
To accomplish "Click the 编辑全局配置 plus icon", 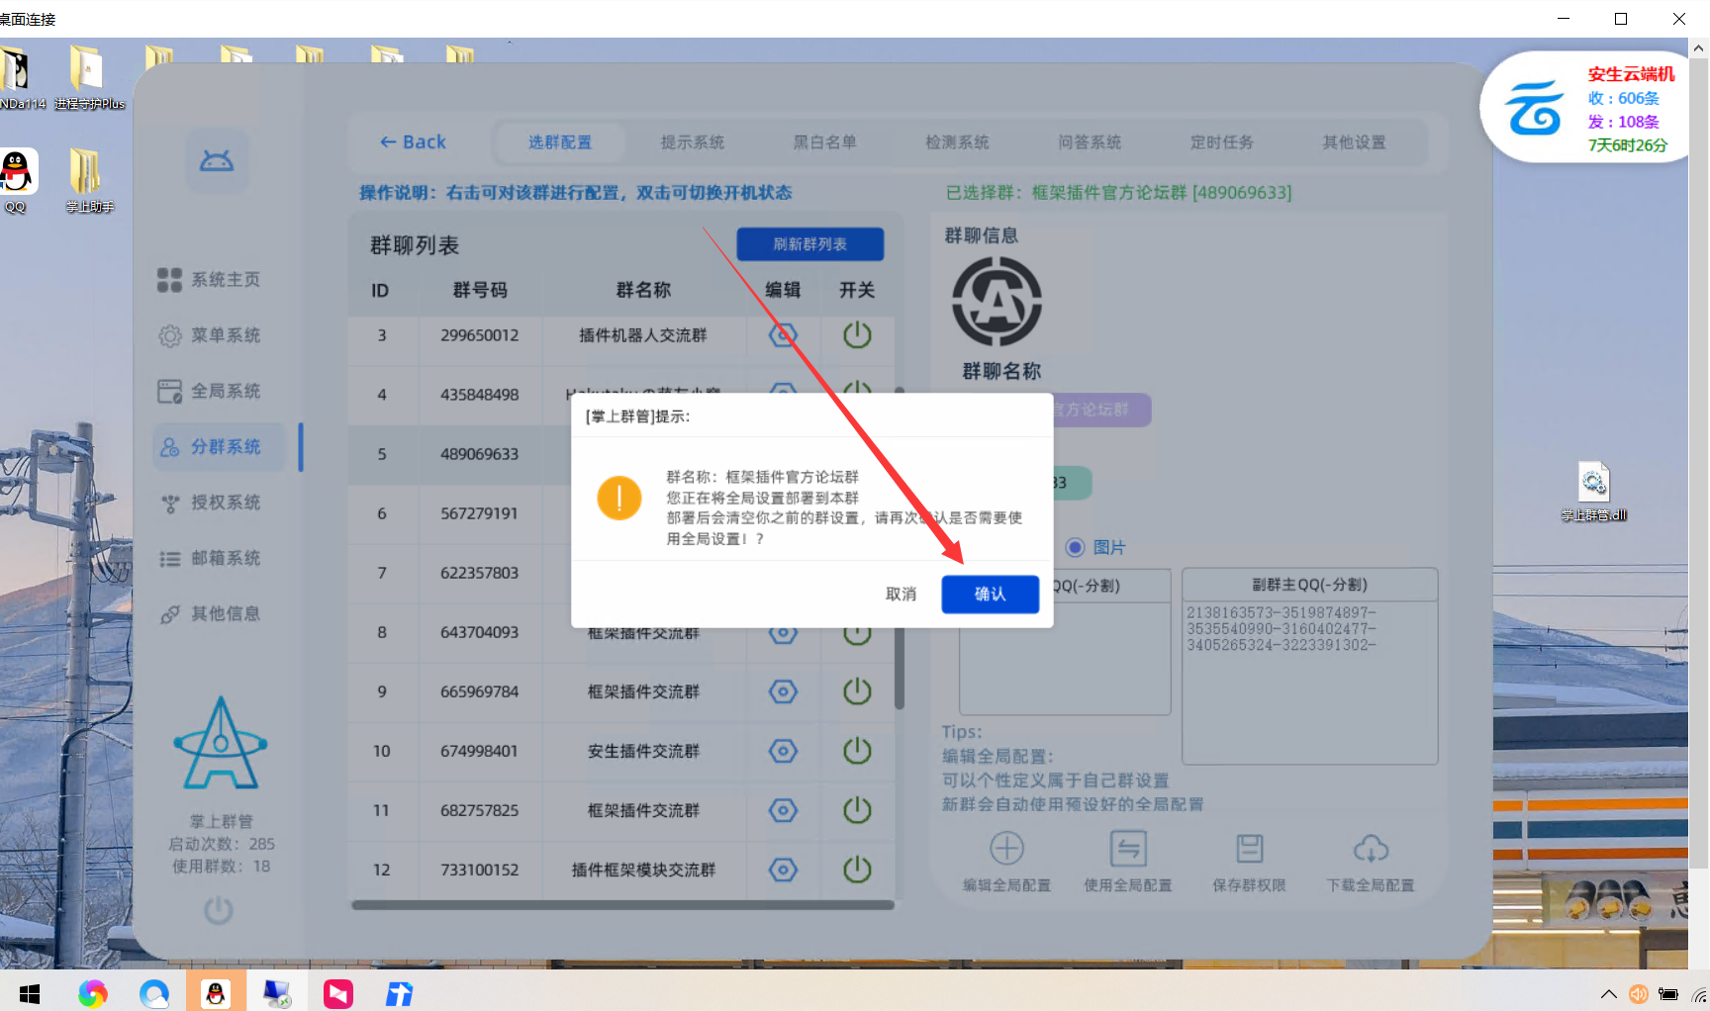I will tap(1006, 849).
